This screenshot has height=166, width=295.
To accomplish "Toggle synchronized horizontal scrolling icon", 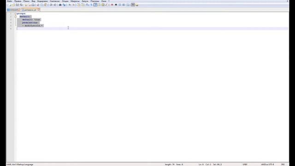I will point(83,5).
